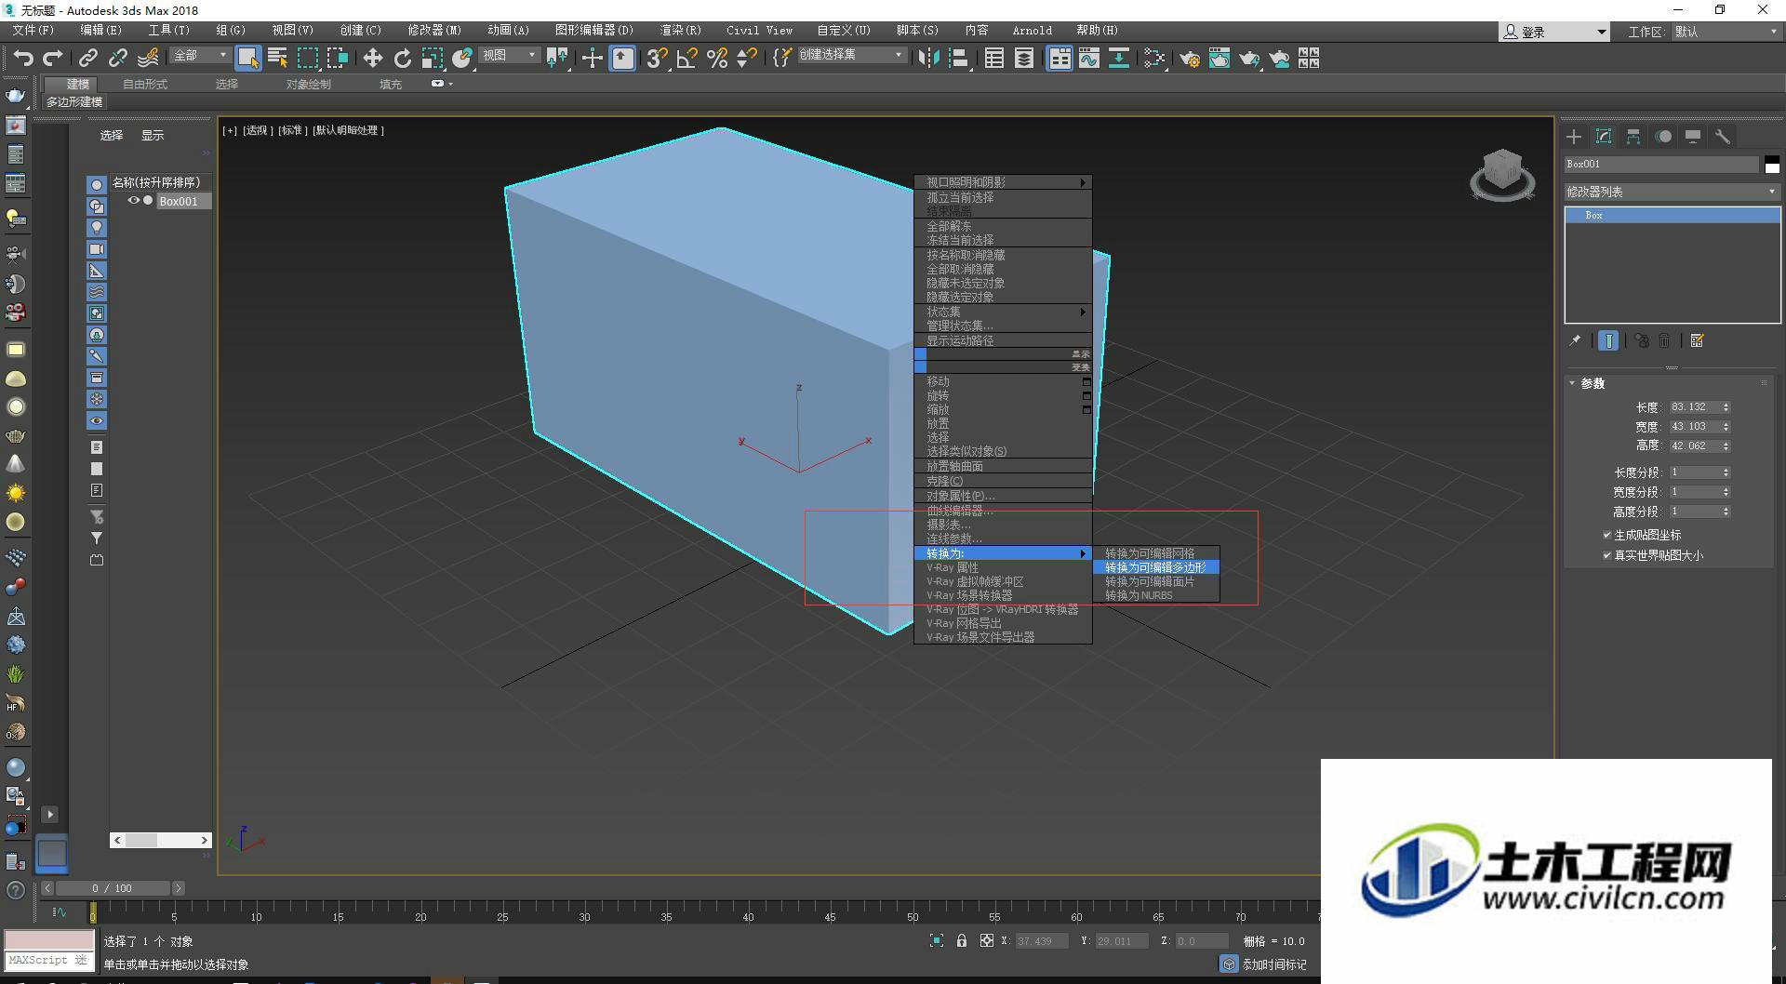Click the 名称(按升序排序) column header
The width and height of the screenshot is (1786, 984).
pyautogui.click(x=159, y=182)
